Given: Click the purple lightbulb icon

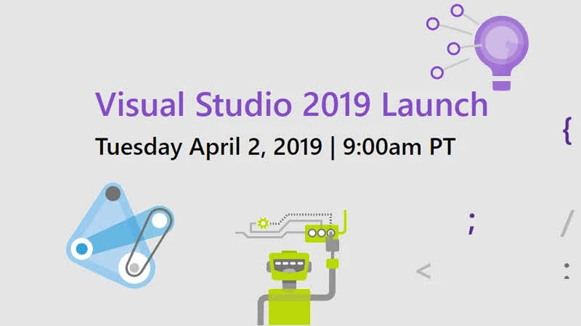Looking at the screenshot, I should click(x=501, y=52).
